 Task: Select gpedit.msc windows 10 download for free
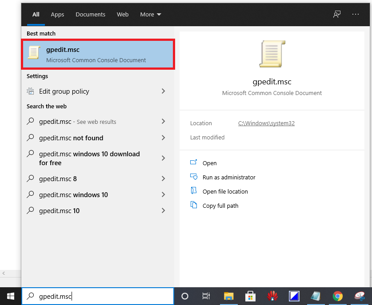pyautogui.click(x=98, y=158)
